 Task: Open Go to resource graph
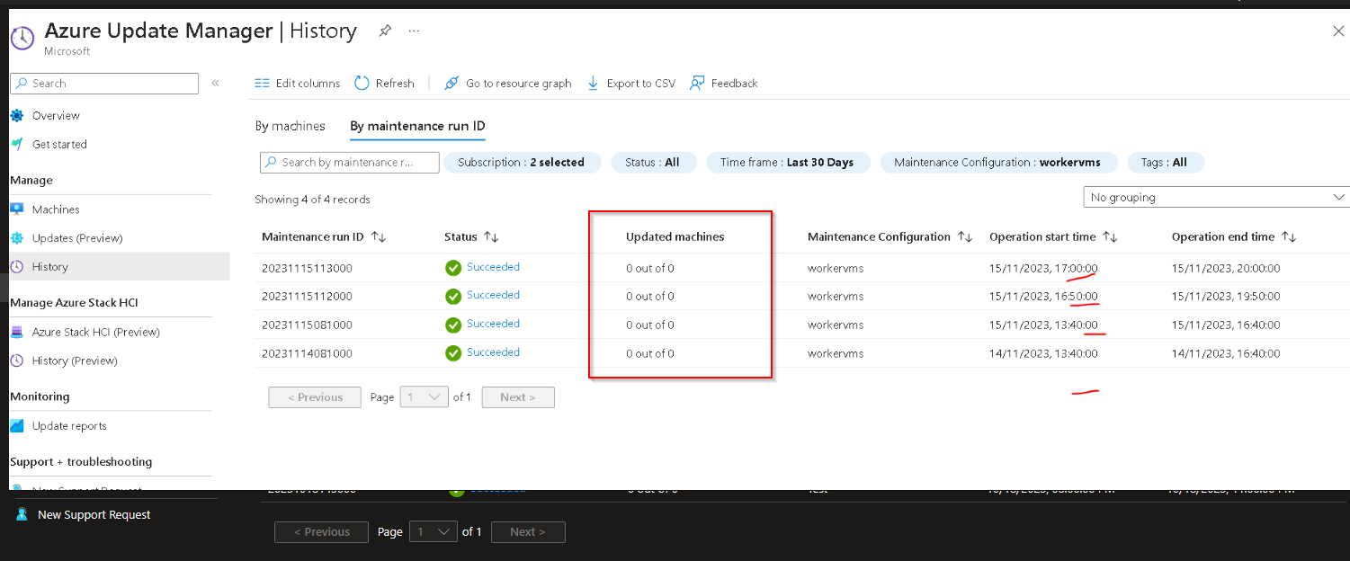[508, 83]
